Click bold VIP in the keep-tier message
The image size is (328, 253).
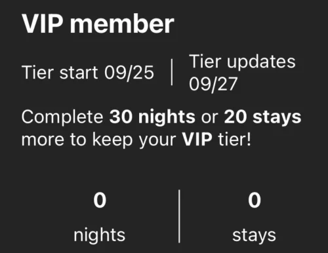tap(197, 139)
